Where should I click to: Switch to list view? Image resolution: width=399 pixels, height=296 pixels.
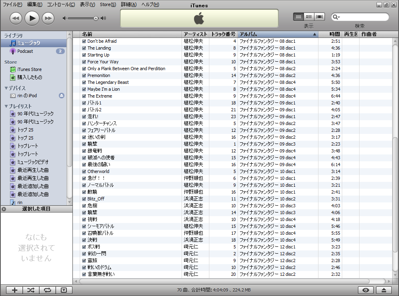point(298,17)
